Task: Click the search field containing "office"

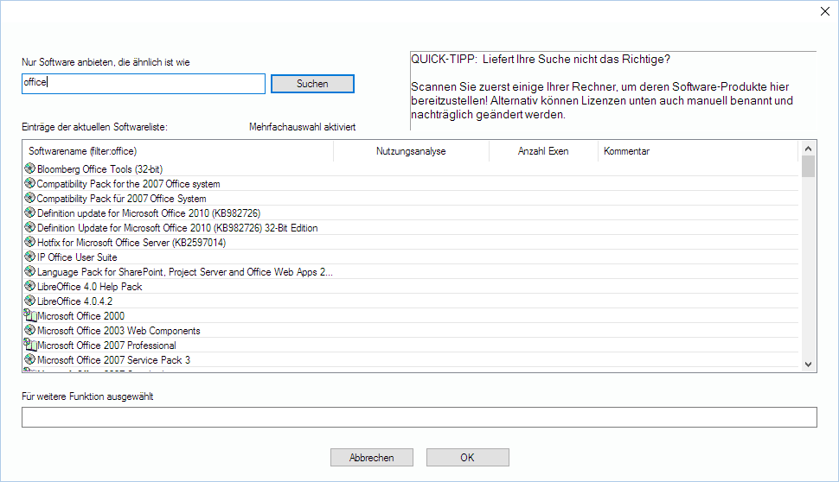Action: [x=144, y=84]
